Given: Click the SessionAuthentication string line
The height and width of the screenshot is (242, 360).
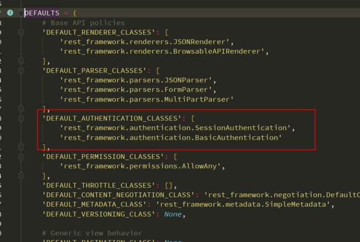Looking at the screenshot, I should pos(175,128).
